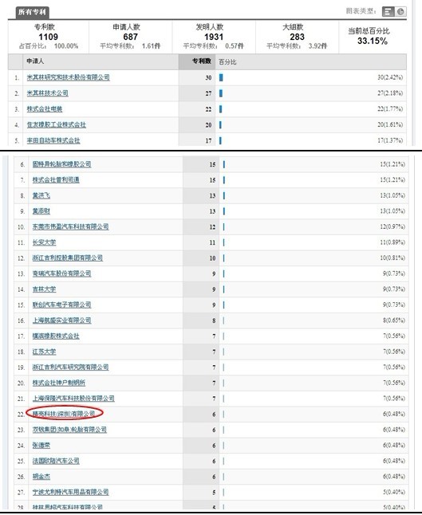Open applicant 长安大学 link
Image resolution: width=422 pixels, height=515 pixels.
coord(44,242)
